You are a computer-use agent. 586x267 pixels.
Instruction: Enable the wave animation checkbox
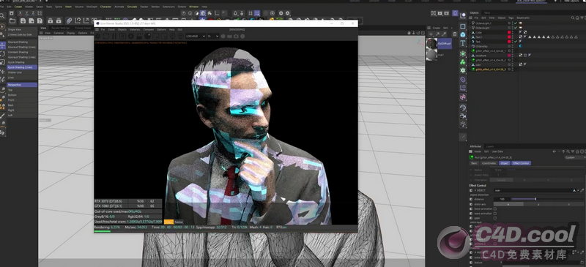[x=495, y=213]
